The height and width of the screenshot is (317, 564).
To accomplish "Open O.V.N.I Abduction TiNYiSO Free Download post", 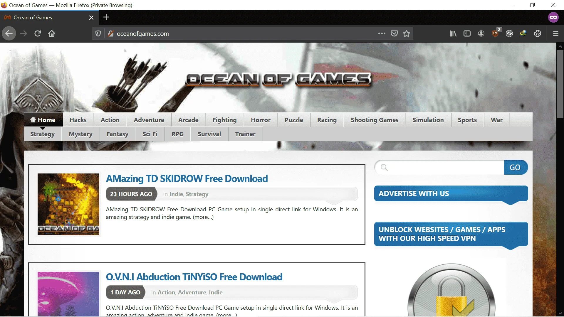I will (194, 277).
